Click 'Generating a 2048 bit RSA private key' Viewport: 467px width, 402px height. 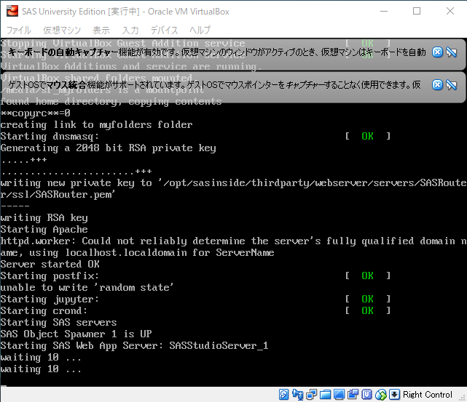(109, 148)
